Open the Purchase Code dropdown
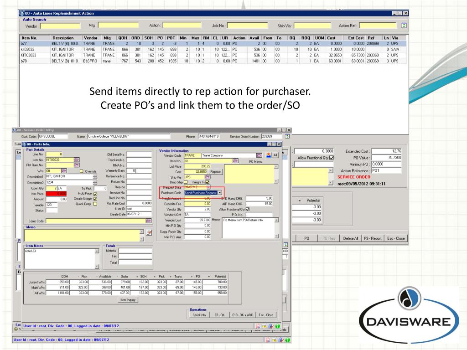Viewport: 467px width, 350px height. tap(220, 193)
